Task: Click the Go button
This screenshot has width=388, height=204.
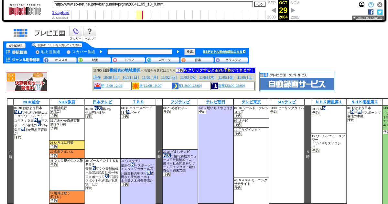Action: [260, 4]
